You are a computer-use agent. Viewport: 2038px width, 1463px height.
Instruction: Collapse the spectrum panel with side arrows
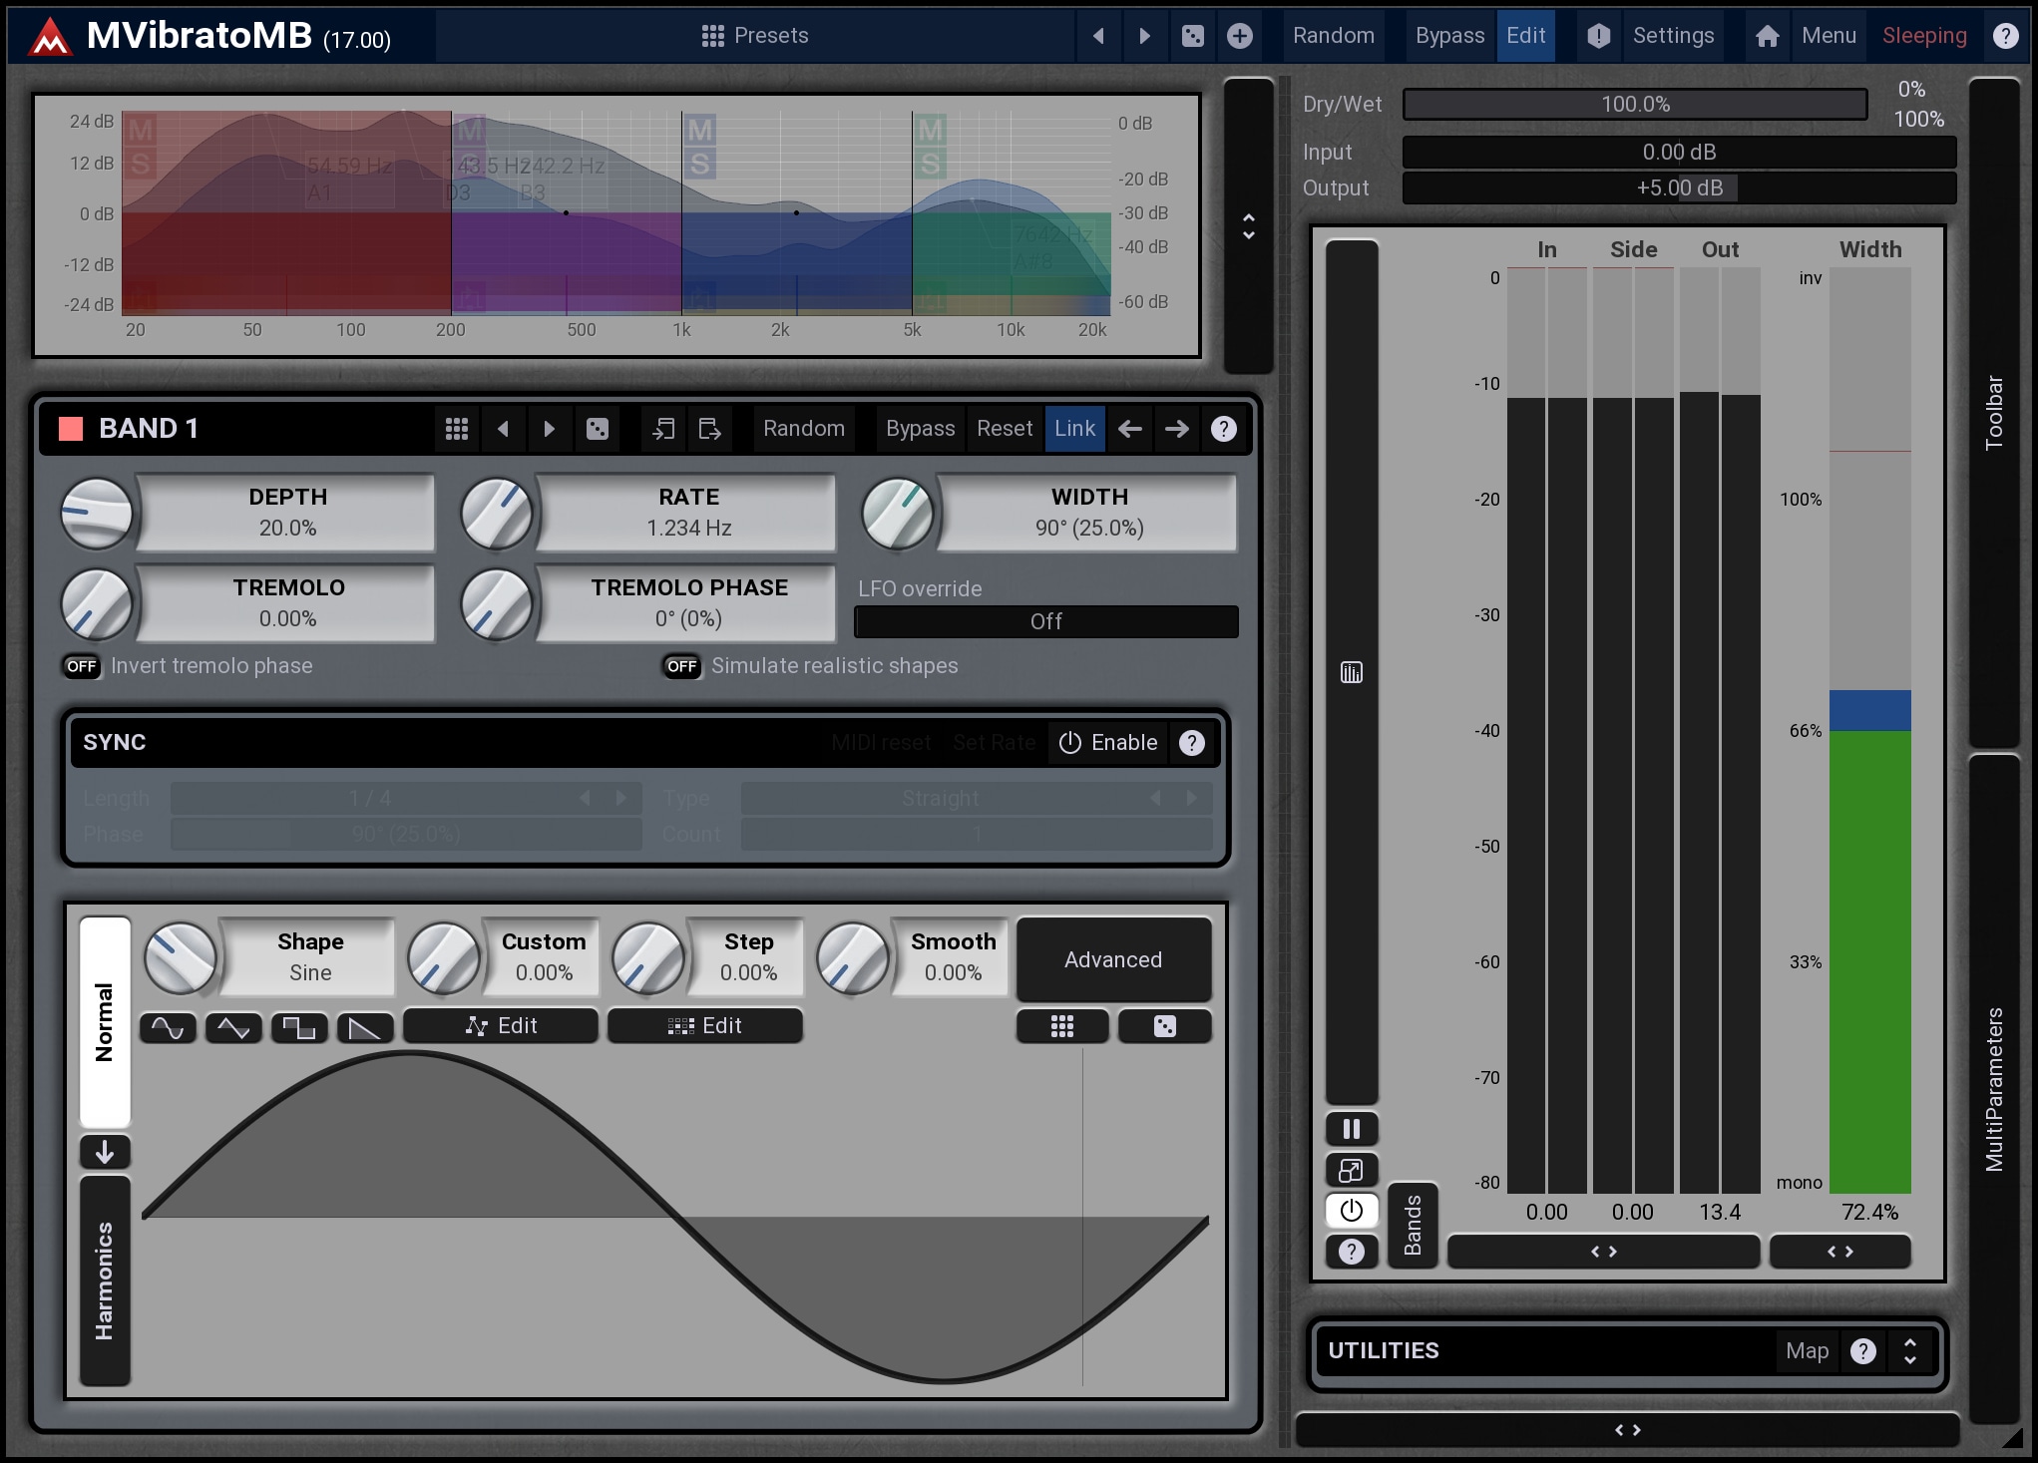click(x=1248, y=226)
